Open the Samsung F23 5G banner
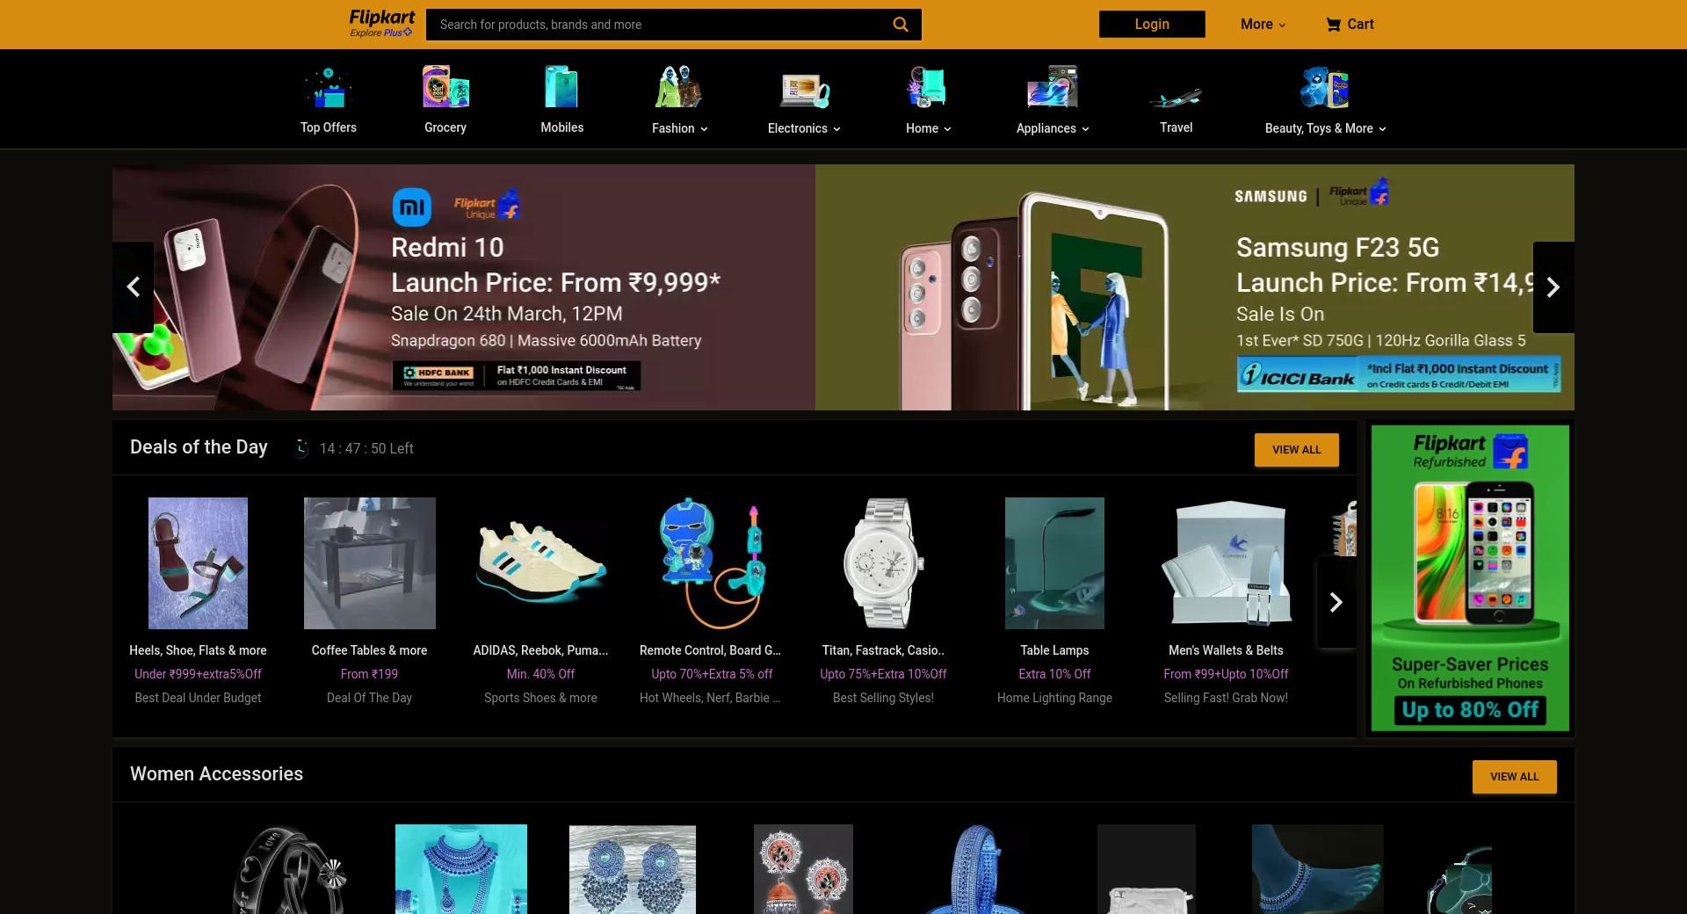 [1195, 287]
